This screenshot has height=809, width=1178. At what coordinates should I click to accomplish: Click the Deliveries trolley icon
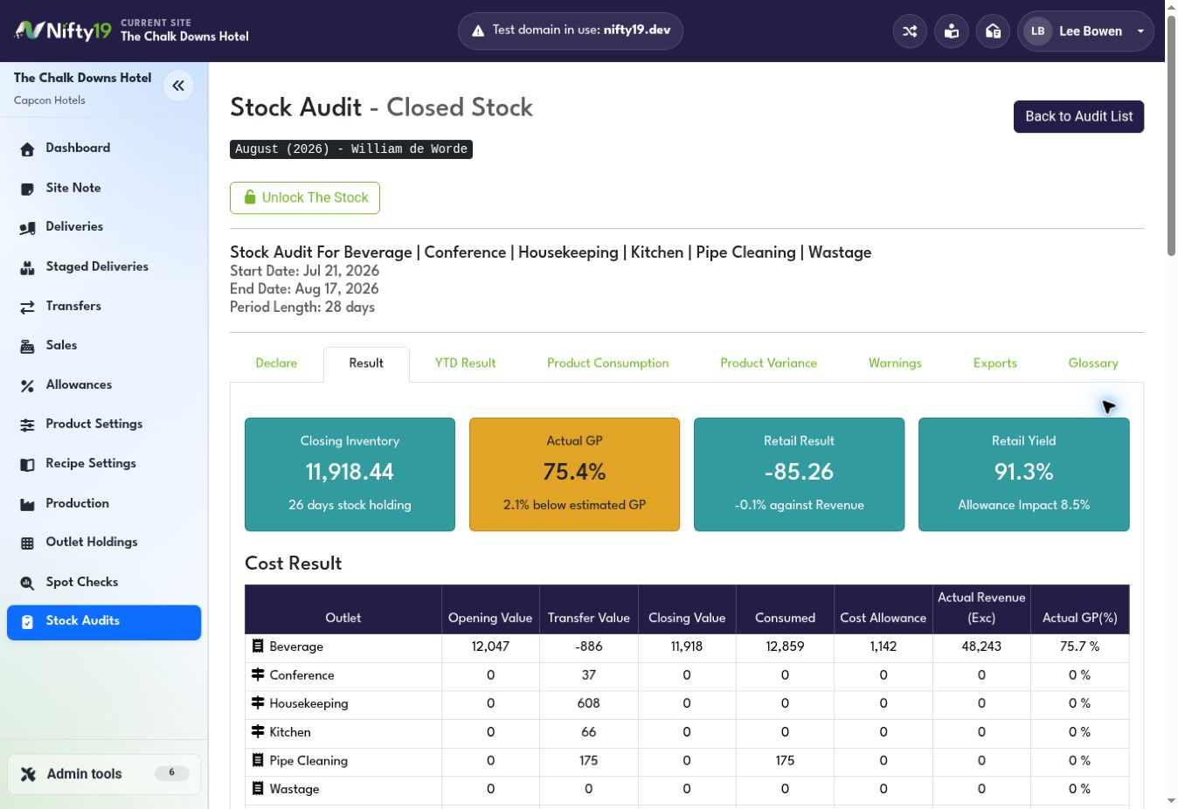pyautogui.click(x=27, y=227)
